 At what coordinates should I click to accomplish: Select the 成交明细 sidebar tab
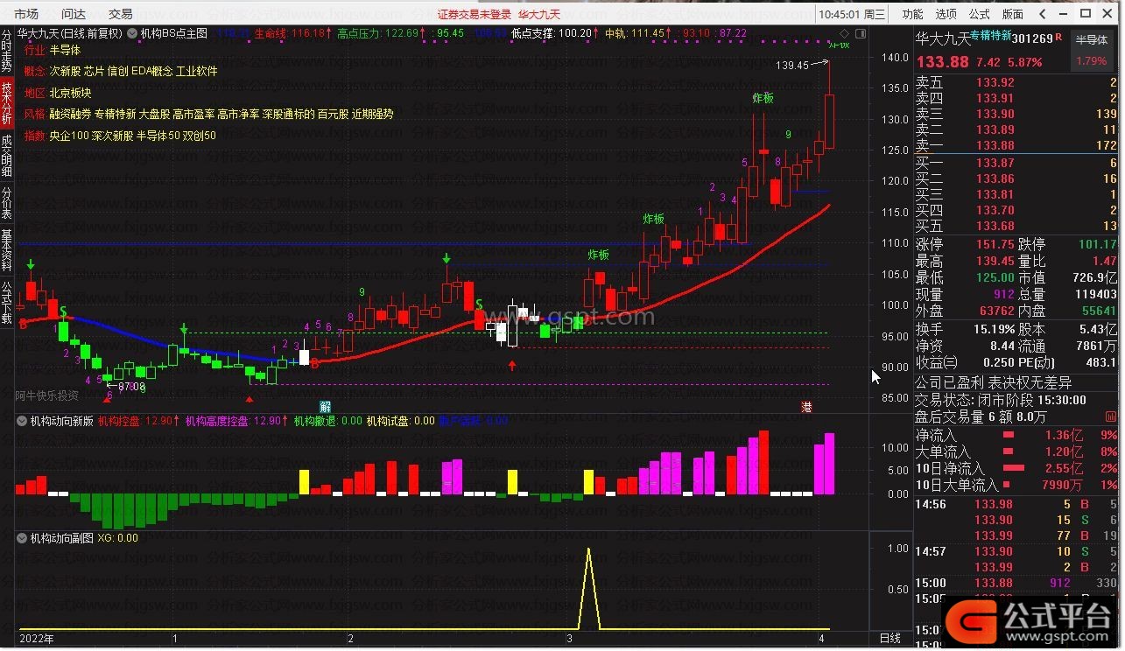pyautogui.click(x=7, y=155)
